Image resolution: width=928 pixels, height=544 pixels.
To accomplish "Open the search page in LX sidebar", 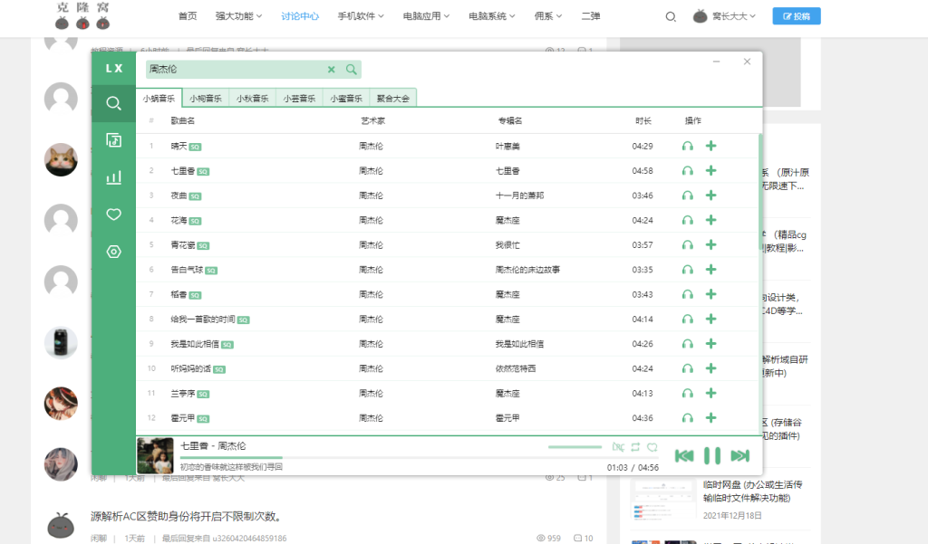I will click(113, 103).
